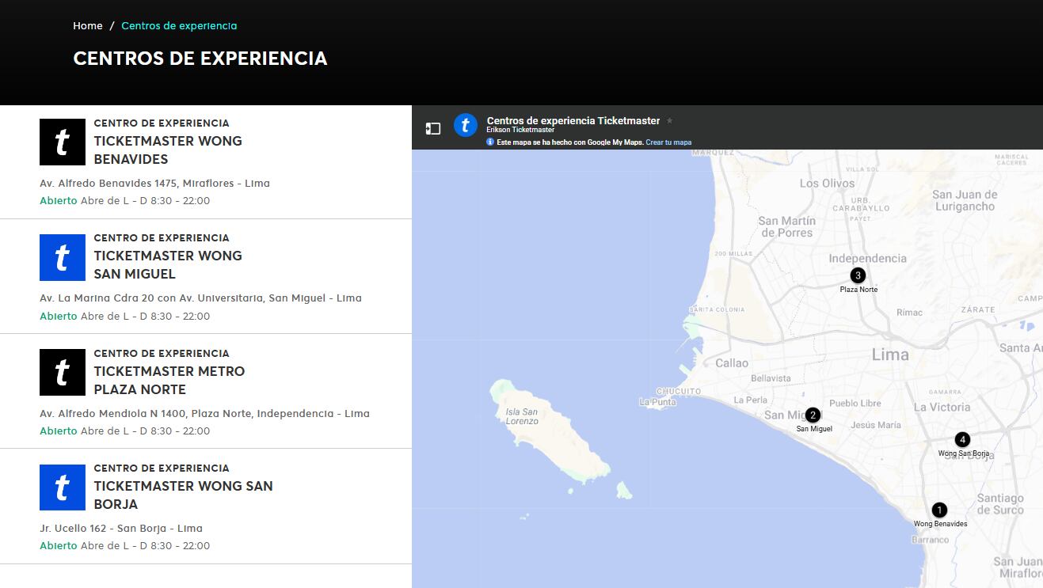The height and width of the screenshot is (588, 1043).
Task: Open the 'Crear tu mapa' link
Action: pyautogui.click(x=668, y=142)
